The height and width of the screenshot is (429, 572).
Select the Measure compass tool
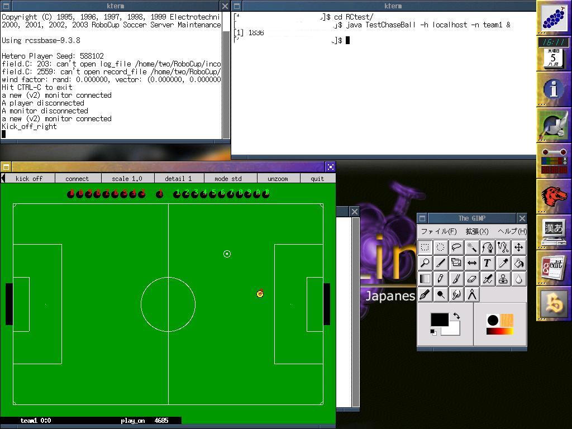point(471,295)
